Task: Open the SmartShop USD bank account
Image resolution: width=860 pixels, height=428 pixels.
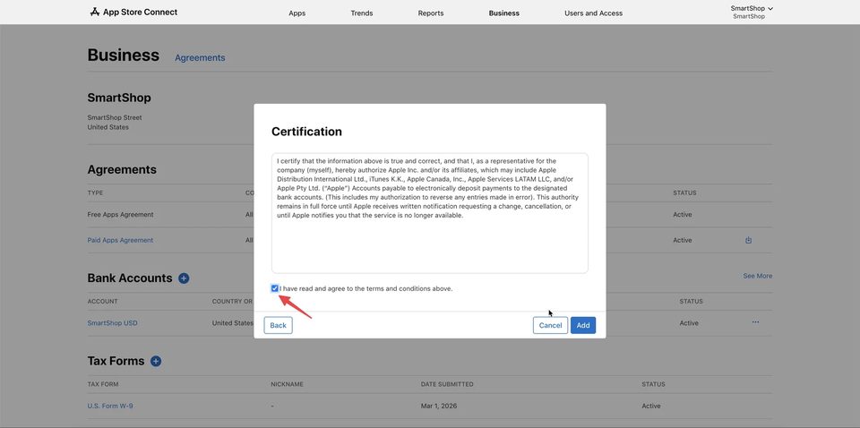Action: [113, 322]
